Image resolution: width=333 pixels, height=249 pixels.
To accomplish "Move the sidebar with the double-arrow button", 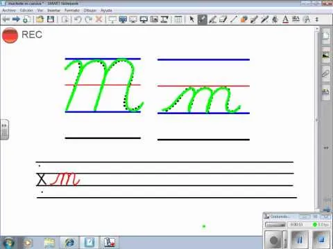I will (326, 148).
